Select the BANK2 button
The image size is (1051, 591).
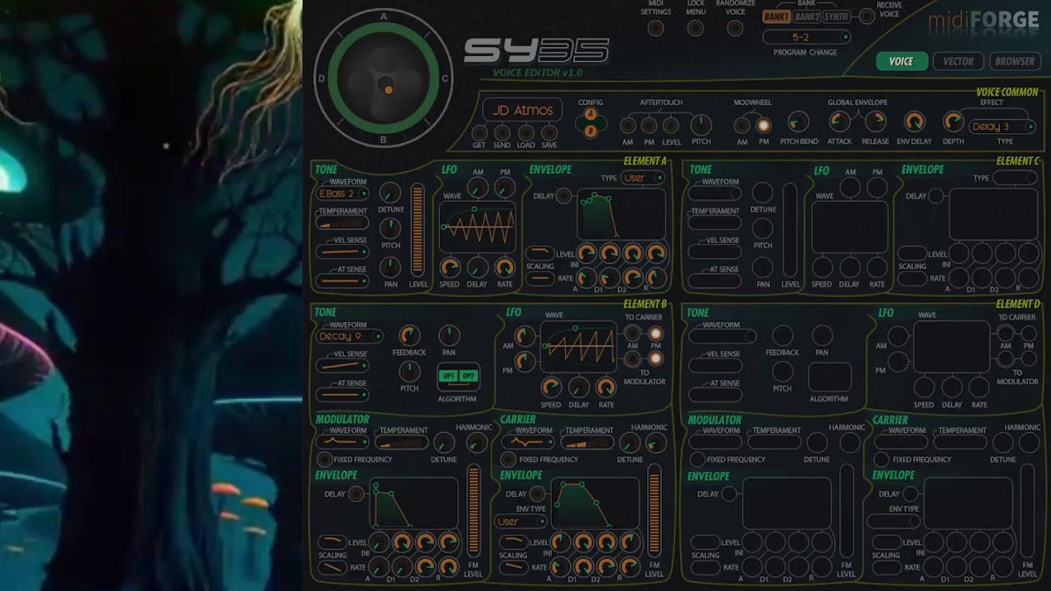(x=806, y=16)
